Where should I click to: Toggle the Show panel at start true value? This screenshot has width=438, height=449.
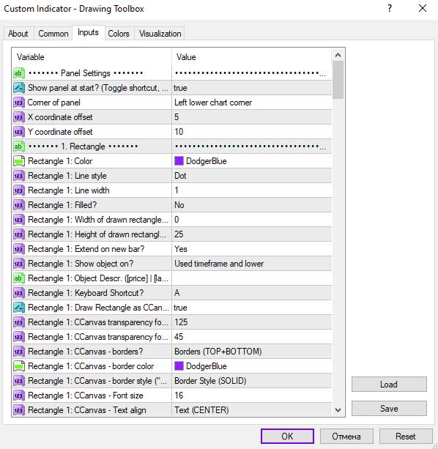pyautogui.click(x=252, y=88)
